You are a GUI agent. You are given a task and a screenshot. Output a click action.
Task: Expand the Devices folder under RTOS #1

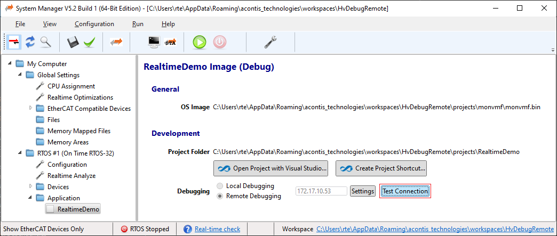pyautogui.click(x=31, y=187)
